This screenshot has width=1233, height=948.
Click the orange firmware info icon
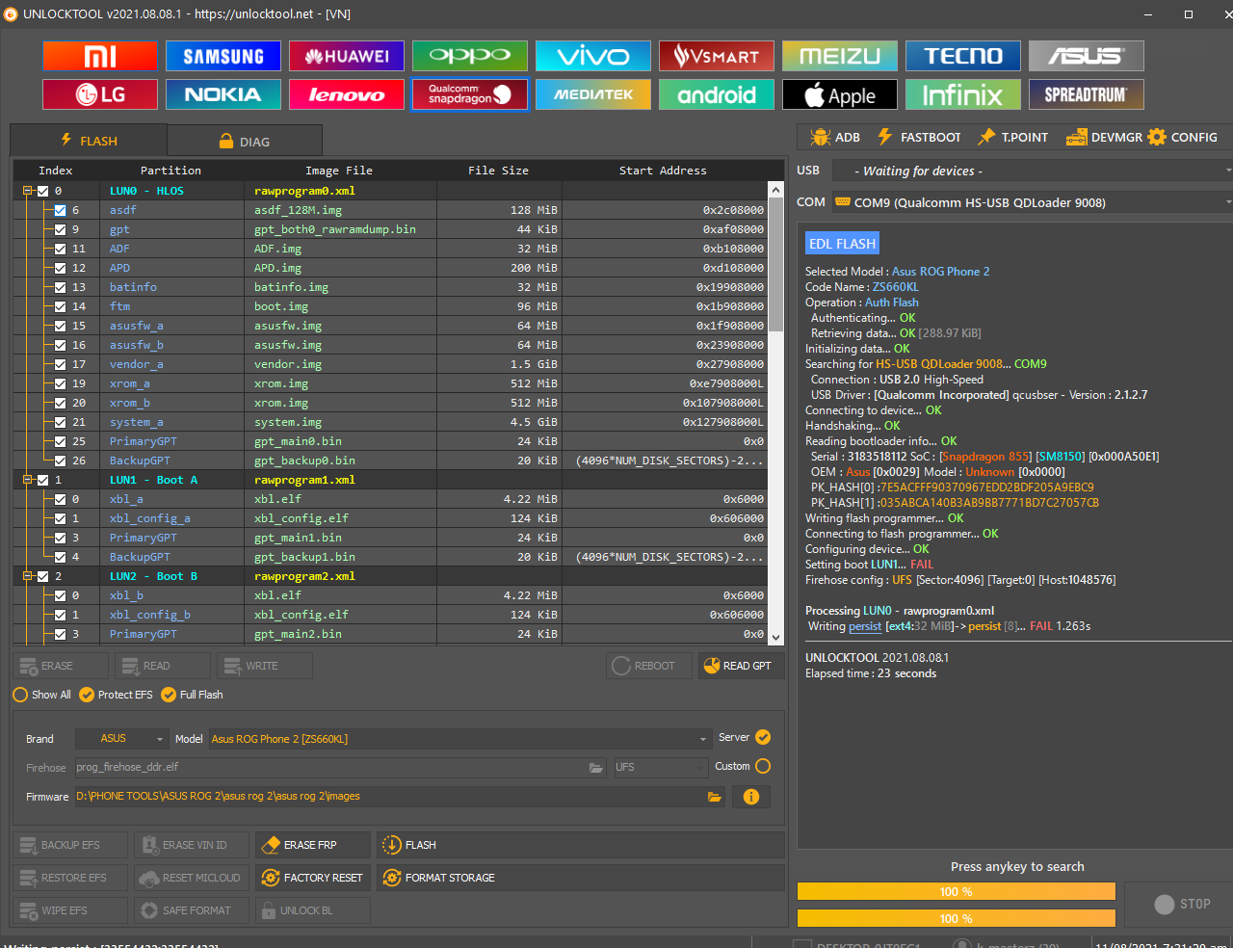click(x=751, y=797)
